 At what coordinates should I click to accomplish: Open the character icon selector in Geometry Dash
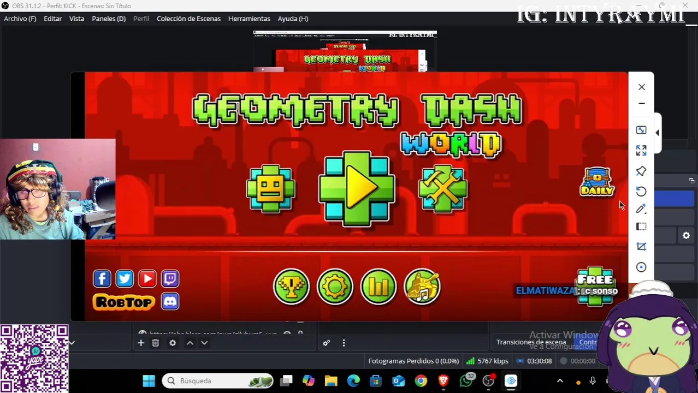point(271,189)
